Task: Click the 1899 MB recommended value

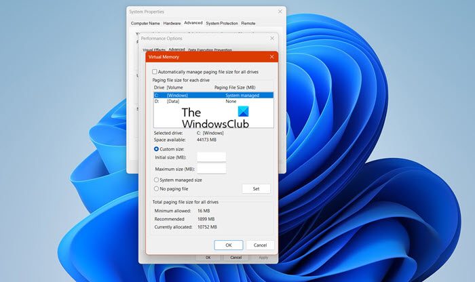Action: tap(206, 219)
